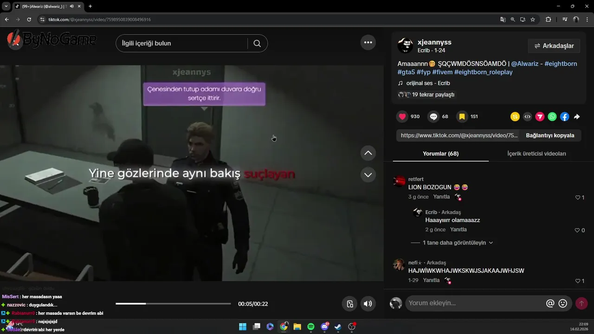Image resolution: width=594 pixels, height=334 pixels.
Task: Seek using the video progress bar
Action: click(x=173, y=304)
